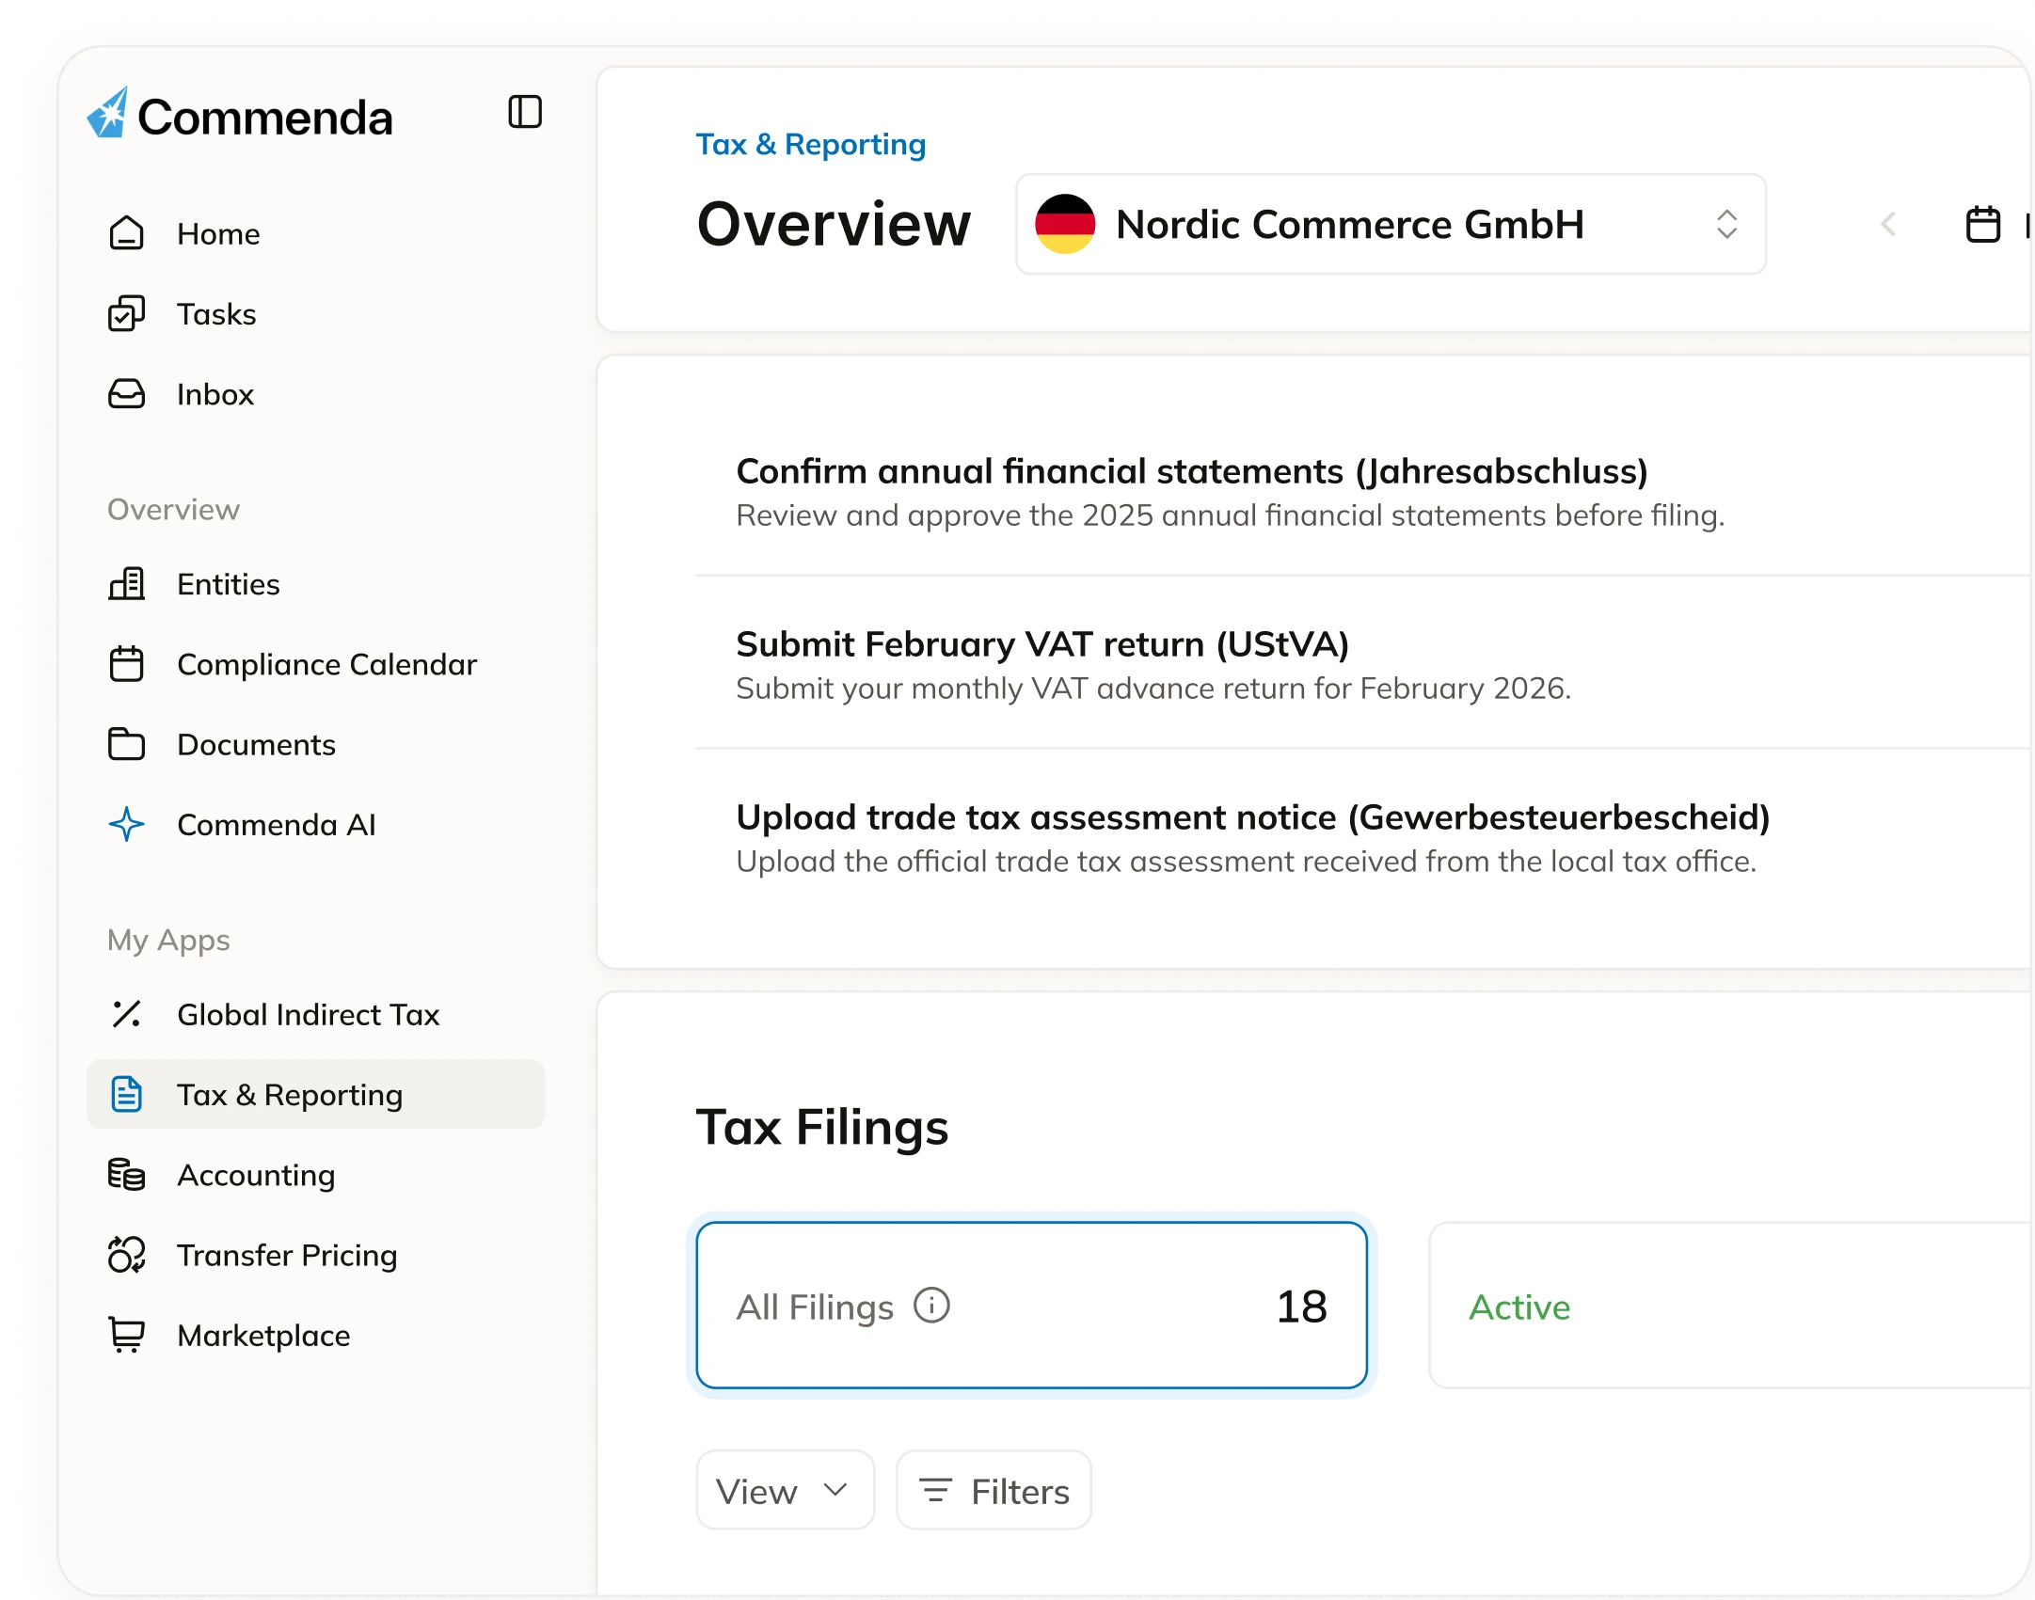Click the Home house icon
Image resolution: width=2035 pixels, height=1600 pixels.
[x=126, y=233]
